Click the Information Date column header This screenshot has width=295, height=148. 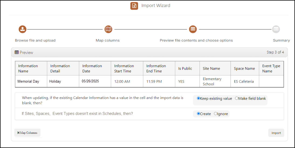[x=95, y=68]
